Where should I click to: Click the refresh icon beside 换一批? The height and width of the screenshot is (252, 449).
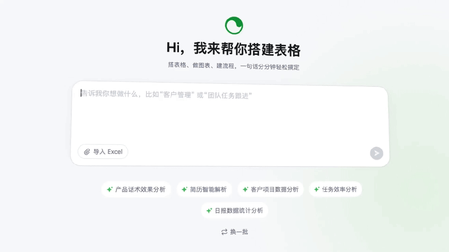pos(224,232)
